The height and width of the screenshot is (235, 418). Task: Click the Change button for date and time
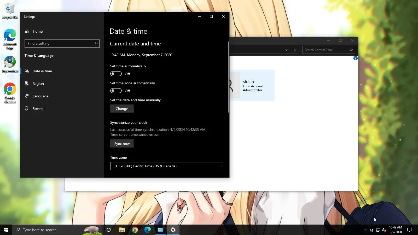[x=122, y=109]
